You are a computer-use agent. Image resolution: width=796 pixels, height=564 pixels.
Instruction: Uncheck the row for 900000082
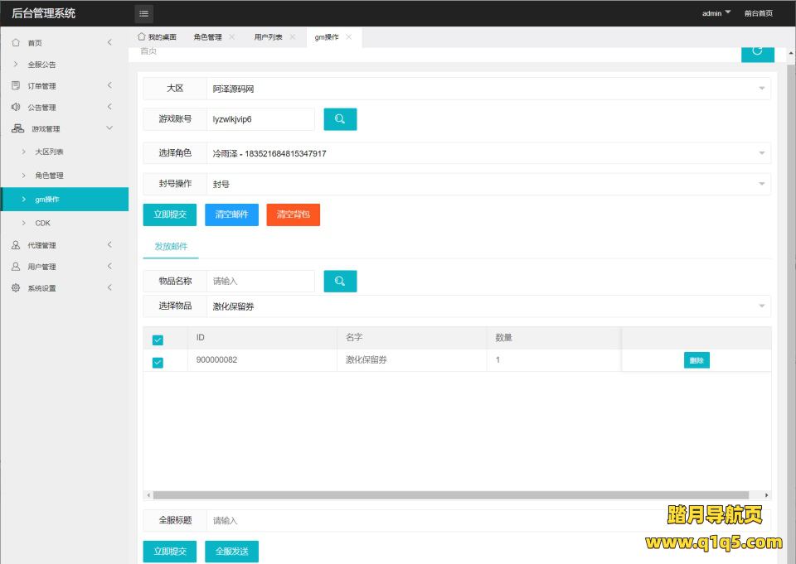pyautogui.click(x=158, y=362)
